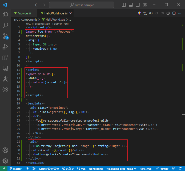Open the Explorer view in the activity bar
The width and height of the screenshot is (185, 171).
coord(5,15)
